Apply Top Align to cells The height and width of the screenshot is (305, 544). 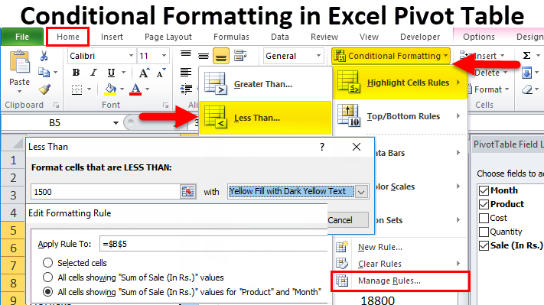pyautogui.click(x=186, y=54)
